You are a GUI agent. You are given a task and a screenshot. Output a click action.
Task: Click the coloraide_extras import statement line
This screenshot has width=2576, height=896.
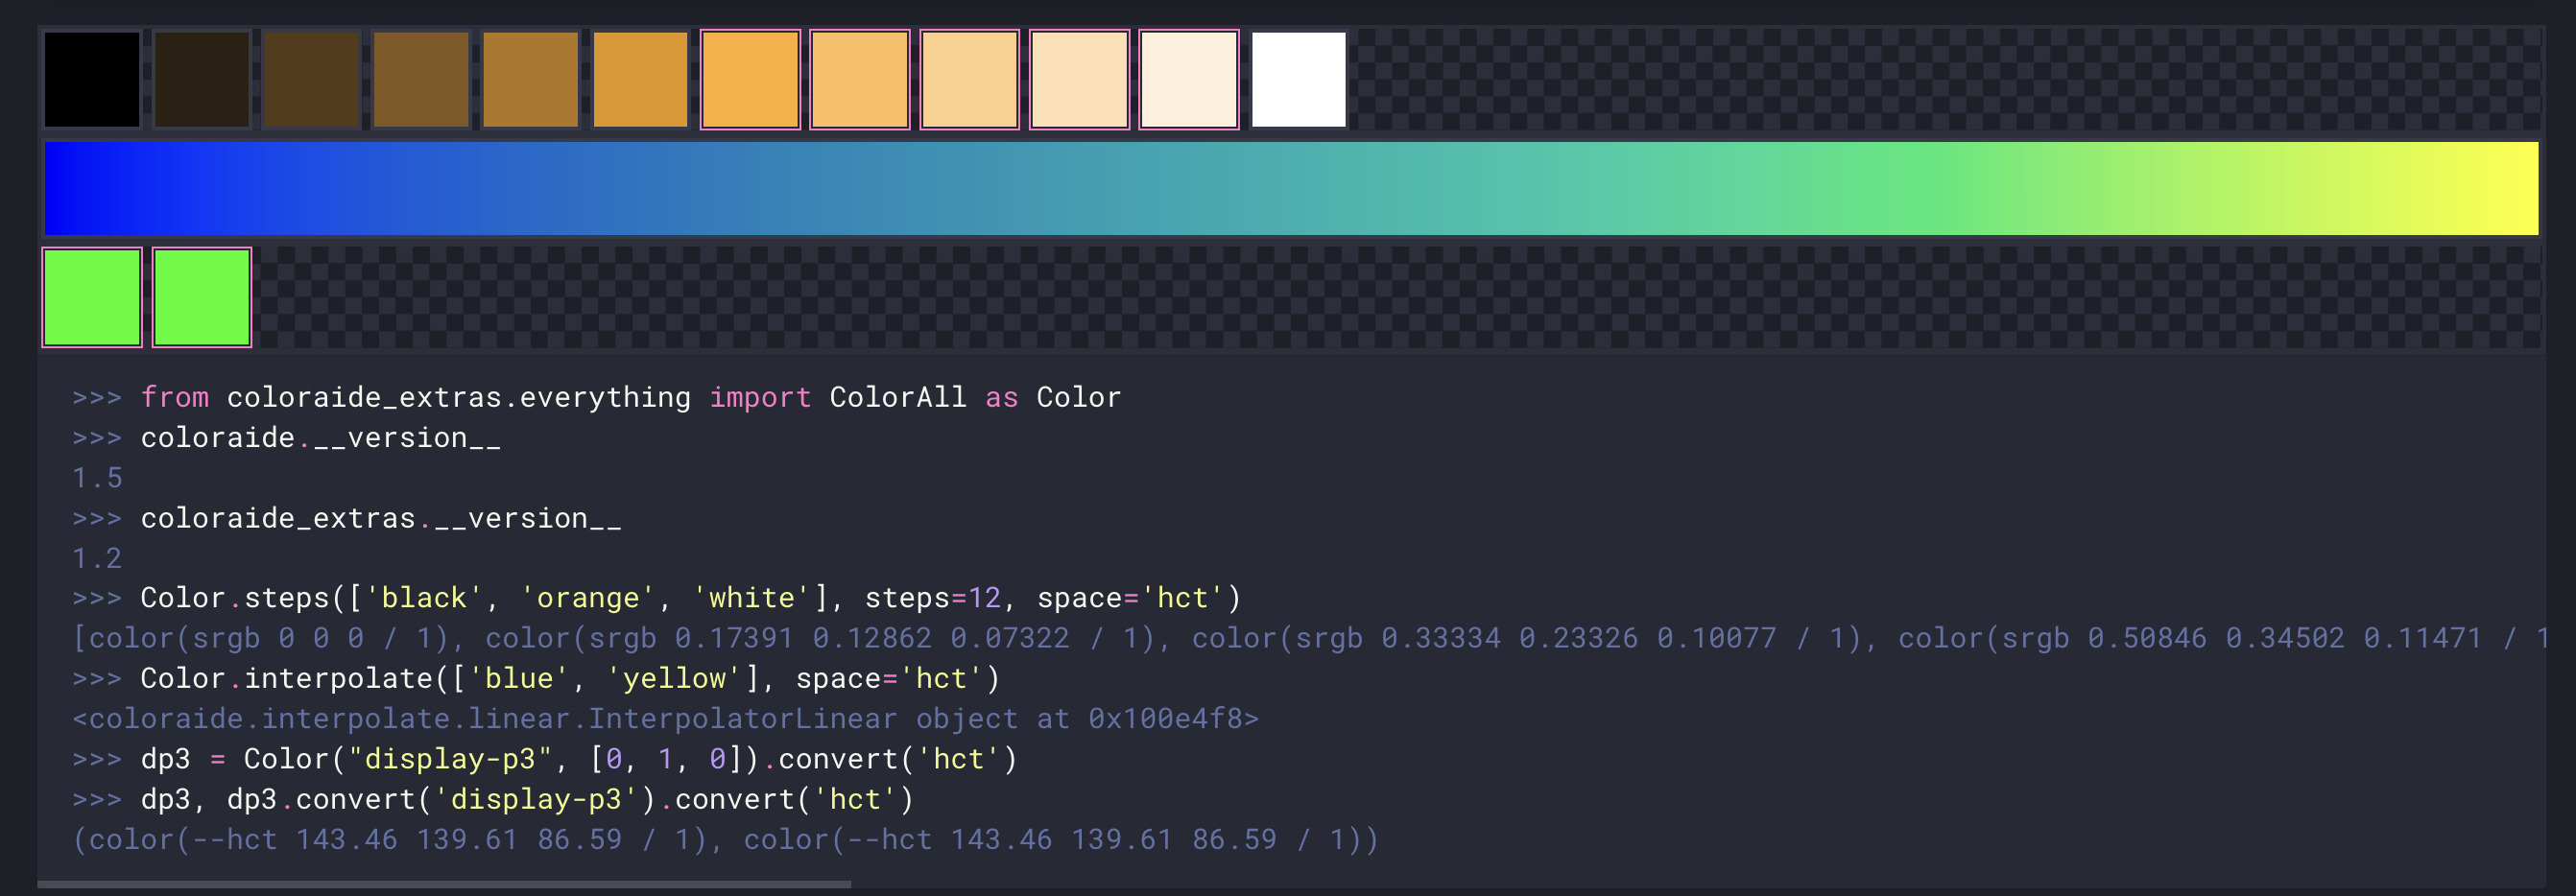tap(595, 397)
